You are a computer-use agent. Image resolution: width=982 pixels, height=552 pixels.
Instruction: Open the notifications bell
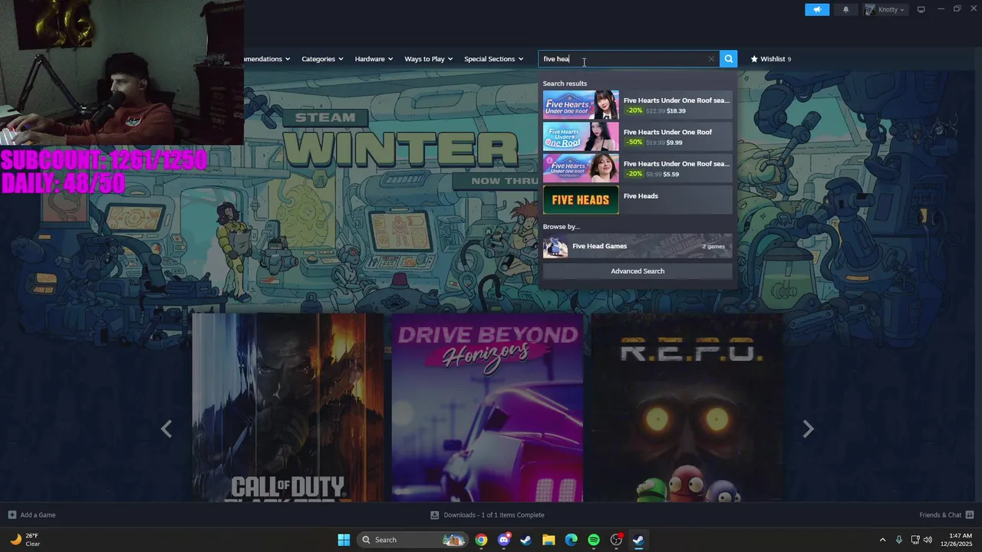(846, 9)
